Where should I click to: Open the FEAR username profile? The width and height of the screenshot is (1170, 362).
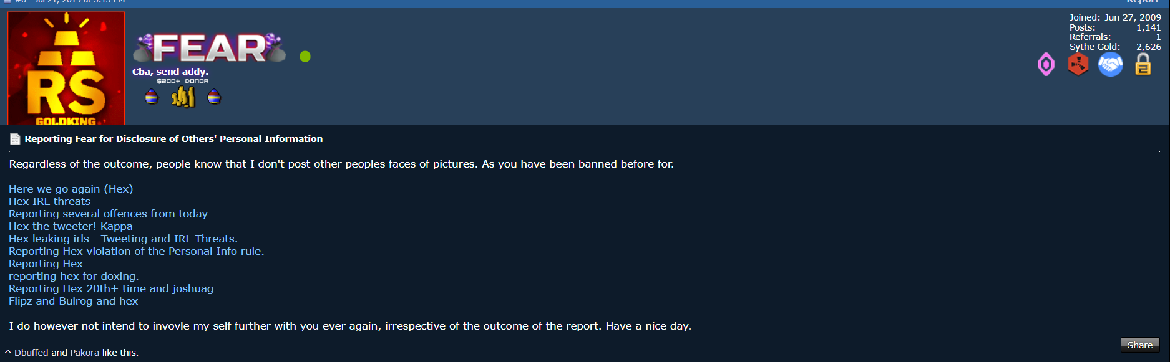pos(210,48)
